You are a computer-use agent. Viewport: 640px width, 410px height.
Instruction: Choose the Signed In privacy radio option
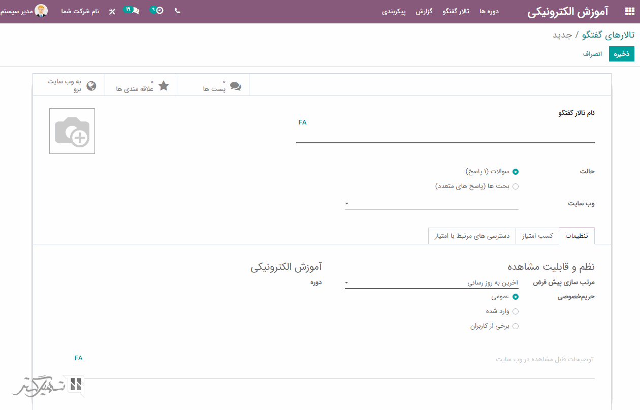coord(516,311)
